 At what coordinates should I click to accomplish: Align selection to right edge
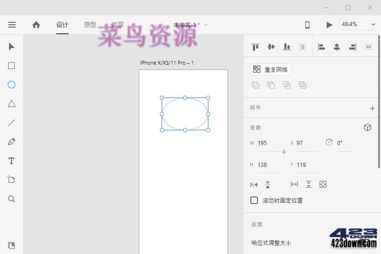(352, 47)
